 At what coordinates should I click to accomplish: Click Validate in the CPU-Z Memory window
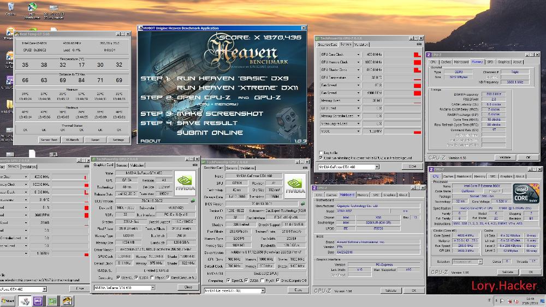(x=505, y=157)
